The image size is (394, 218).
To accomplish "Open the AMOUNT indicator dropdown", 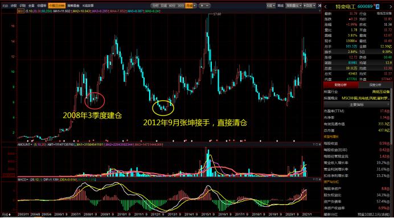I will click(x=24, y=145).
